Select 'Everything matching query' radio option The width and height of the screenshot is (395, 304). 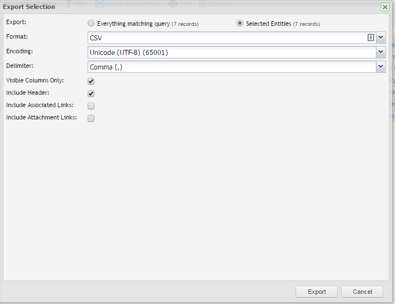[x=91, y=24]
